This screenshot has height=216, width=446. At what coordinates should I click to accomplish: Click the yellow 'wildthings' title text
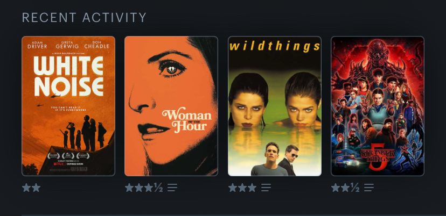pos(275,47)
